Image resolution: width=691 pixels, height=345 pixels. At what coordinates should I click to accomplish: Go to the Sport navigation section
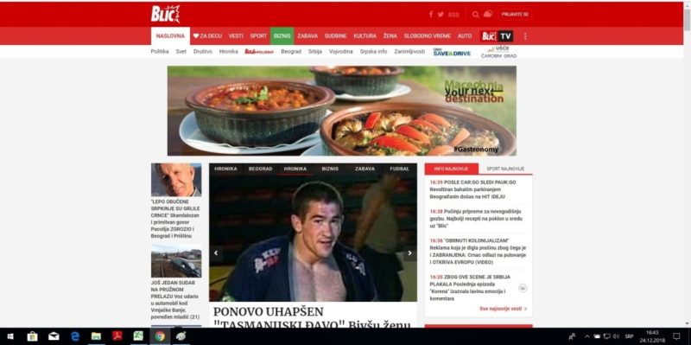point(258,36)
